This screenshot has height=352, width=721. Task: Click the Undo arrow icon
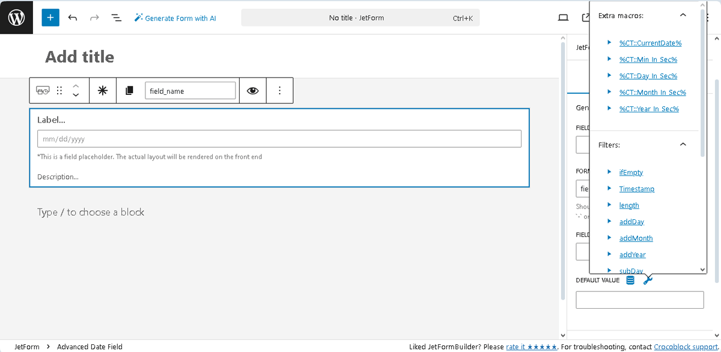coord(73,17)
